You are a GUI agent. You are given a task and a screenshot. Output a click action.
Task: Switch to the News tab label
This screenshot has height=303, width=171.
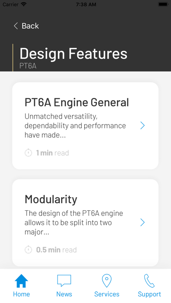64,294
